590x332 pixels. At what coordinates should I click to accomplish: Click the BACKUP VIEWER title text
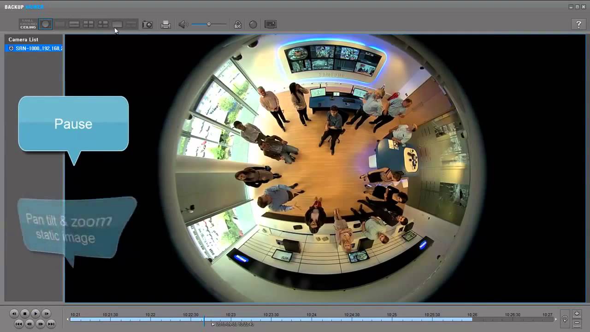click(x=24, y=7)
